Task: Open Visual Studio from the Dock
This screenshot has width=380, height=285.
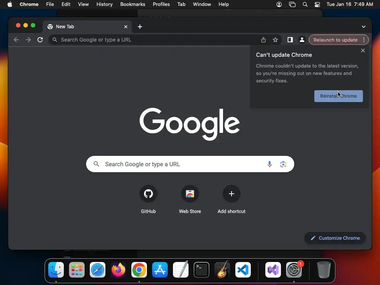Action: [273, 270]
